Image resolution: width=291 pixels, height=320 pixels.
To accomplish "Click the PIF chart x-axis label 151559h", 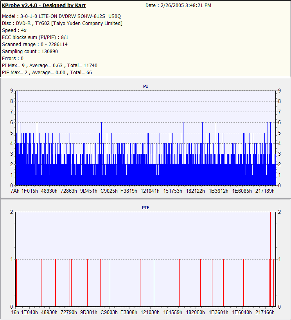I will tap(172, 313).
